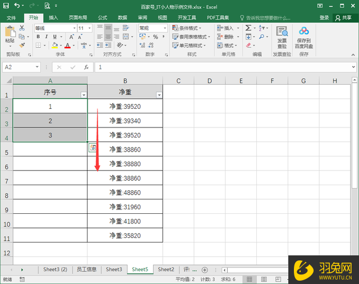359x284 pixels.
Task: Apply red font color A
Action: click(x=67, y=45)
